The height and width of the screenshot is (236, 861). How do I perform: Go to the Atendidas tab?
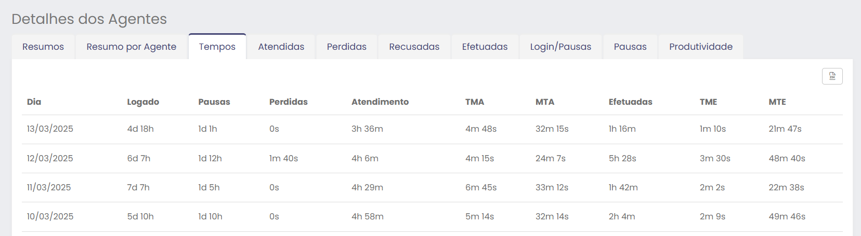tap(281, 47)
